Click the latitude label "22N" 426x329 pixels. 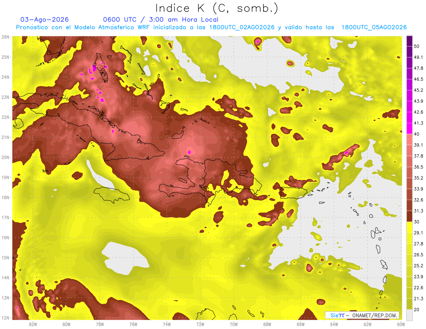click(5, 117)
